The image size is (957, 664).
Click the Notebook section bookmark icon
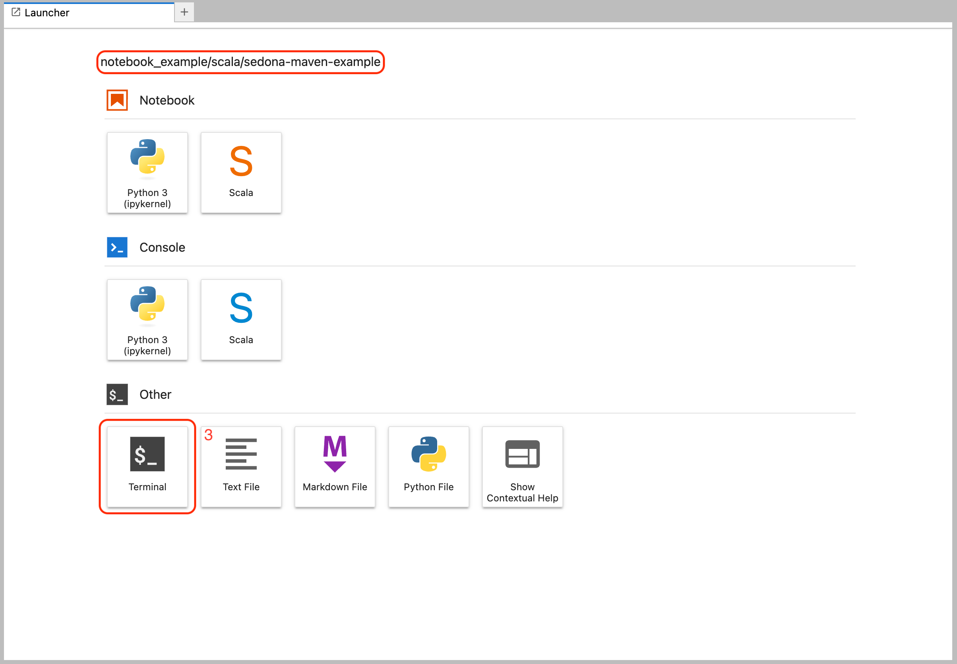point(117,100)
